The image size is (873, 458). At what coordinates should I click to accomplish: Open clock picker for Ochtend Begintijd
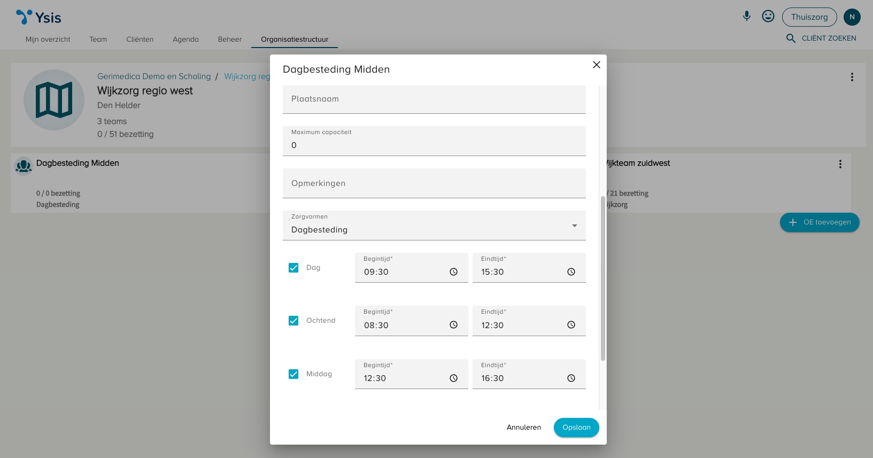(453, 325)
